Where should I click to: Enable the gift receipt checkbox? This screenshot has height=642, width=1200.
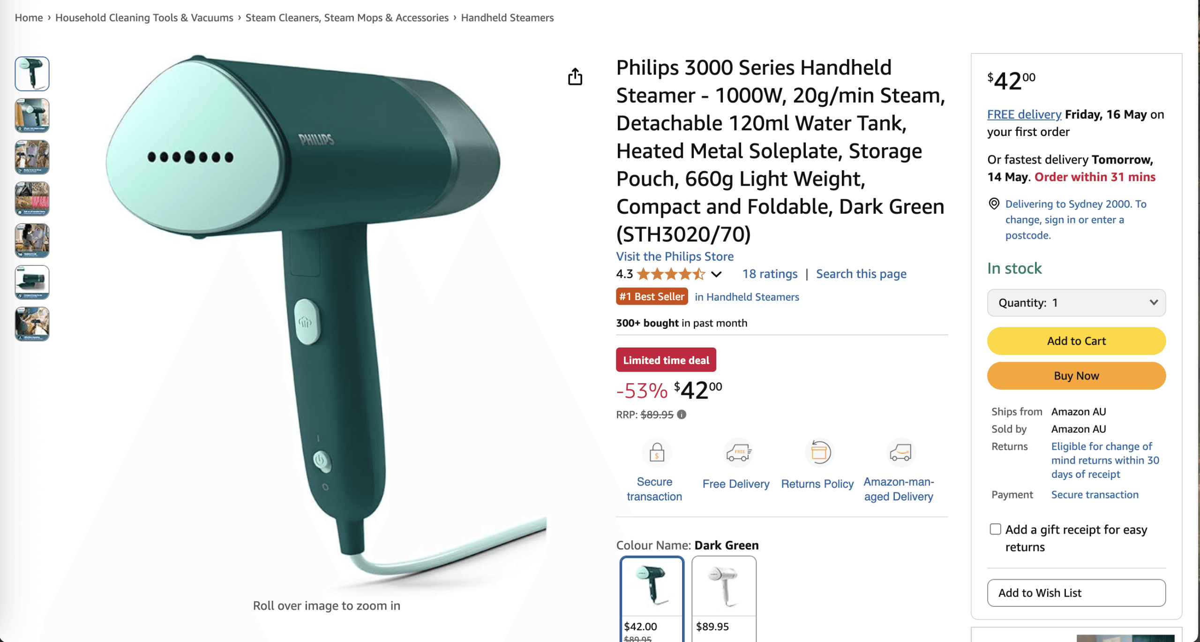tap(995, 529)
